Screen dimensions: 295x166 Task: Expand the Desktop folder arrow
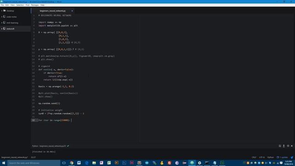click(x=2, y=11)
